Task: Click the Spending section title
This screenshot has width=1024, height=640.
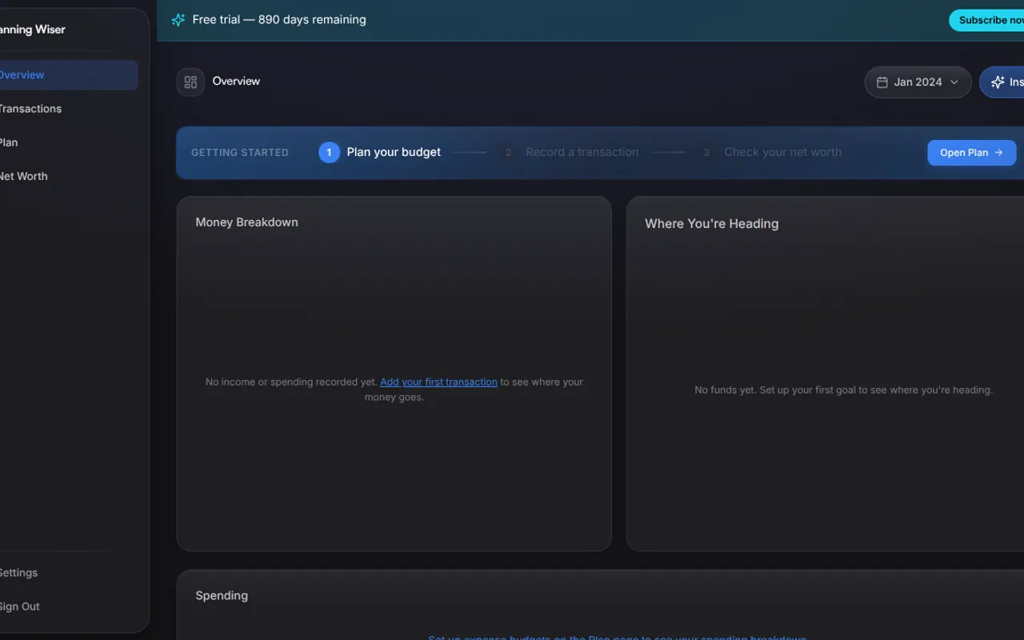Action: click(x=222, y=596)
